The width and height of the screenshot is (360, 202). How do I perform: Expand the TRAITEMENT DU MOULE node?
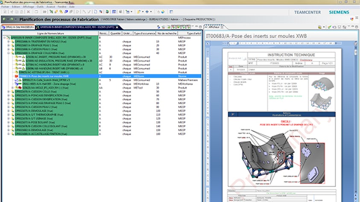point(8,41)
